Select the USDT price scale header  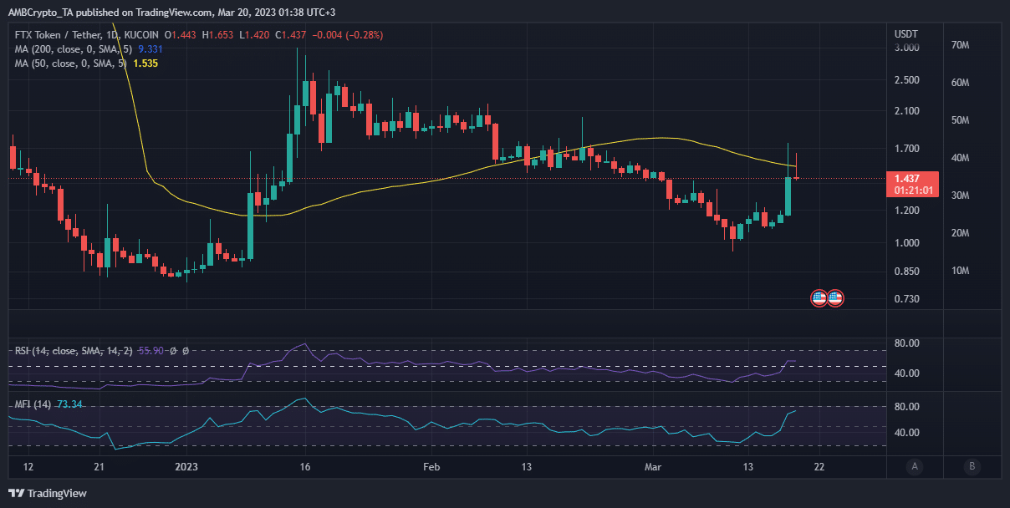click(907, 33)
